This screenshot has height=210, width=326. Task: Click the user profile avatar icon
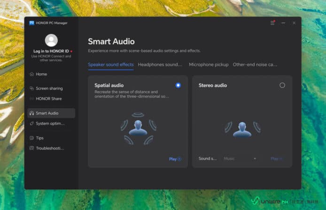tap(51, 40)
